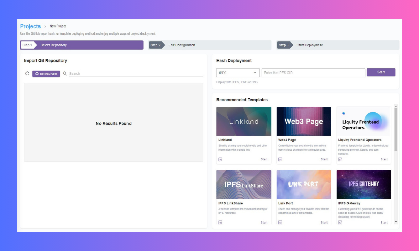Select the Linkland template thumbnail
The image size is (419, 251).
pos(244,121)
